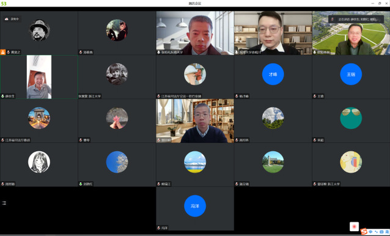Click Sogou Chinese/English language toggle icon

pyautogui.click(x=371, y=232)
